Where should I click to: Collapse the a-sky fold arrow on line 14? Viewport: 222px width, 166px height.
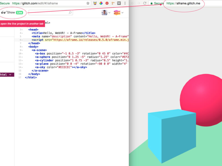click(x=22, y=67)
